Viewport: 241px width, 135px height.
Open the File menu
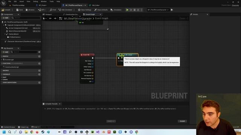tap(9, 1)
